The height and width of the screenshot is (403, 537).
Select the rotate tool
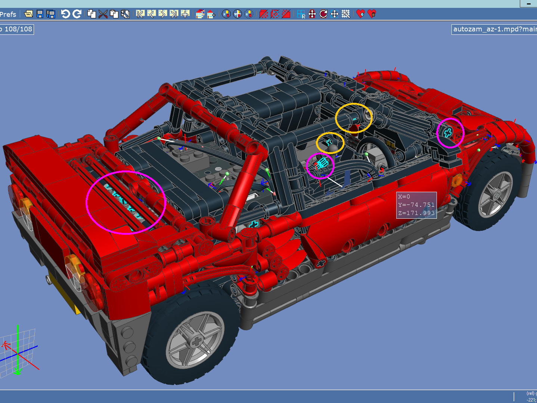coord(323,14)
